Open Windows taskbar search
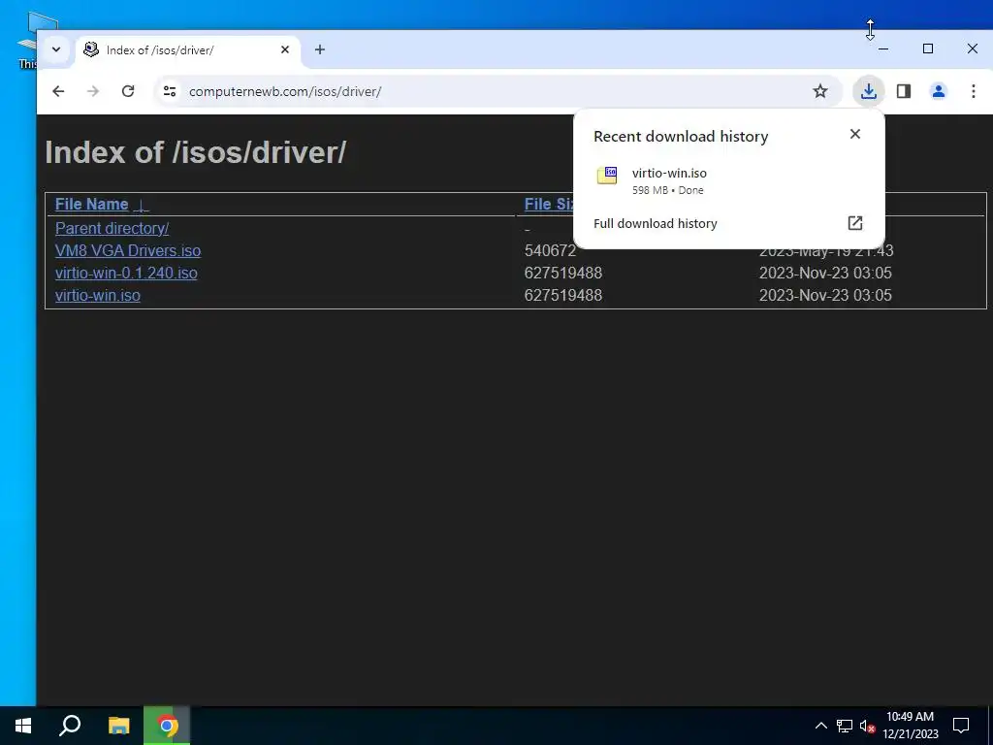 click(x=70, y=726)
